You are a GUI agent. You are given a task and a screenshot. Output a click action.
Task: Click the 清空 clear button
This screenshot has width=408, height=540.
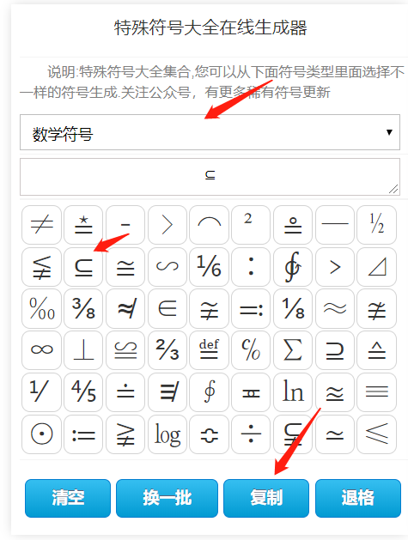pos(68,498)
